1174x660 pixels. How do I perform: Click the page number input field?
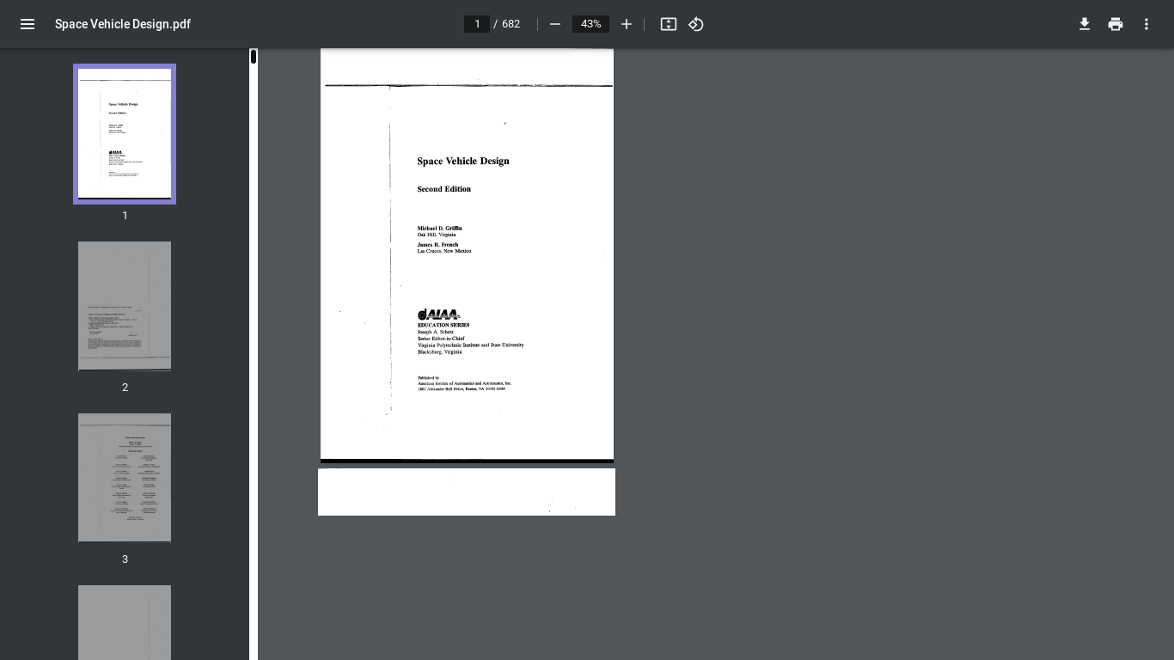[477, 24]
